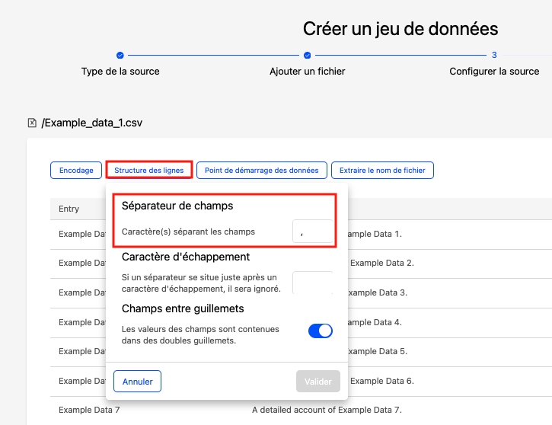Collapse the Structure des lignes popover

click(149, 171)
